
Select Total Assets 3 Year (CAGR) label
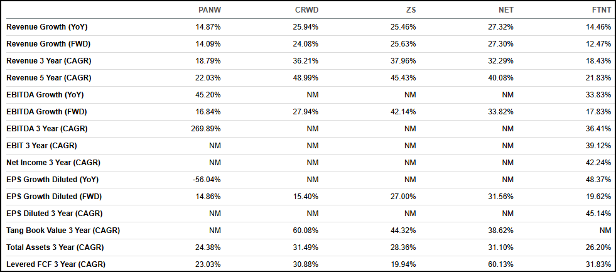pos(55,247)
